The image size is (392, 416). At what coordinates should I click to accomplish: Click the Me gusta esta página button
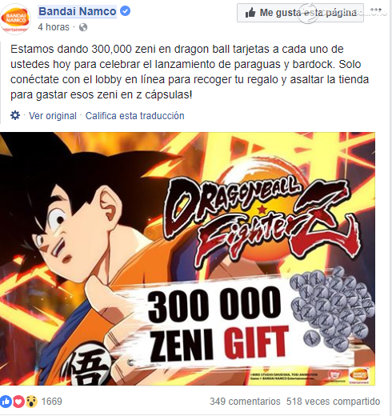[300, 13]
